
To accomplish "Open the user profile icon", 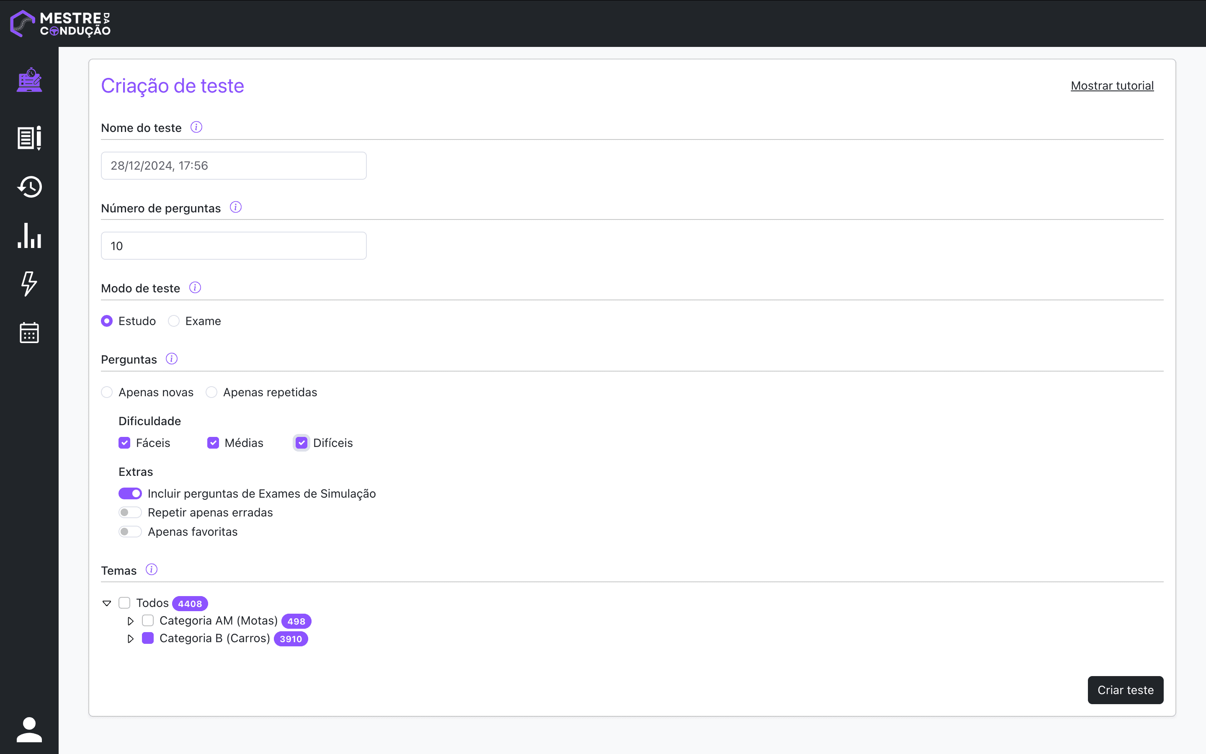I will 29,730.
